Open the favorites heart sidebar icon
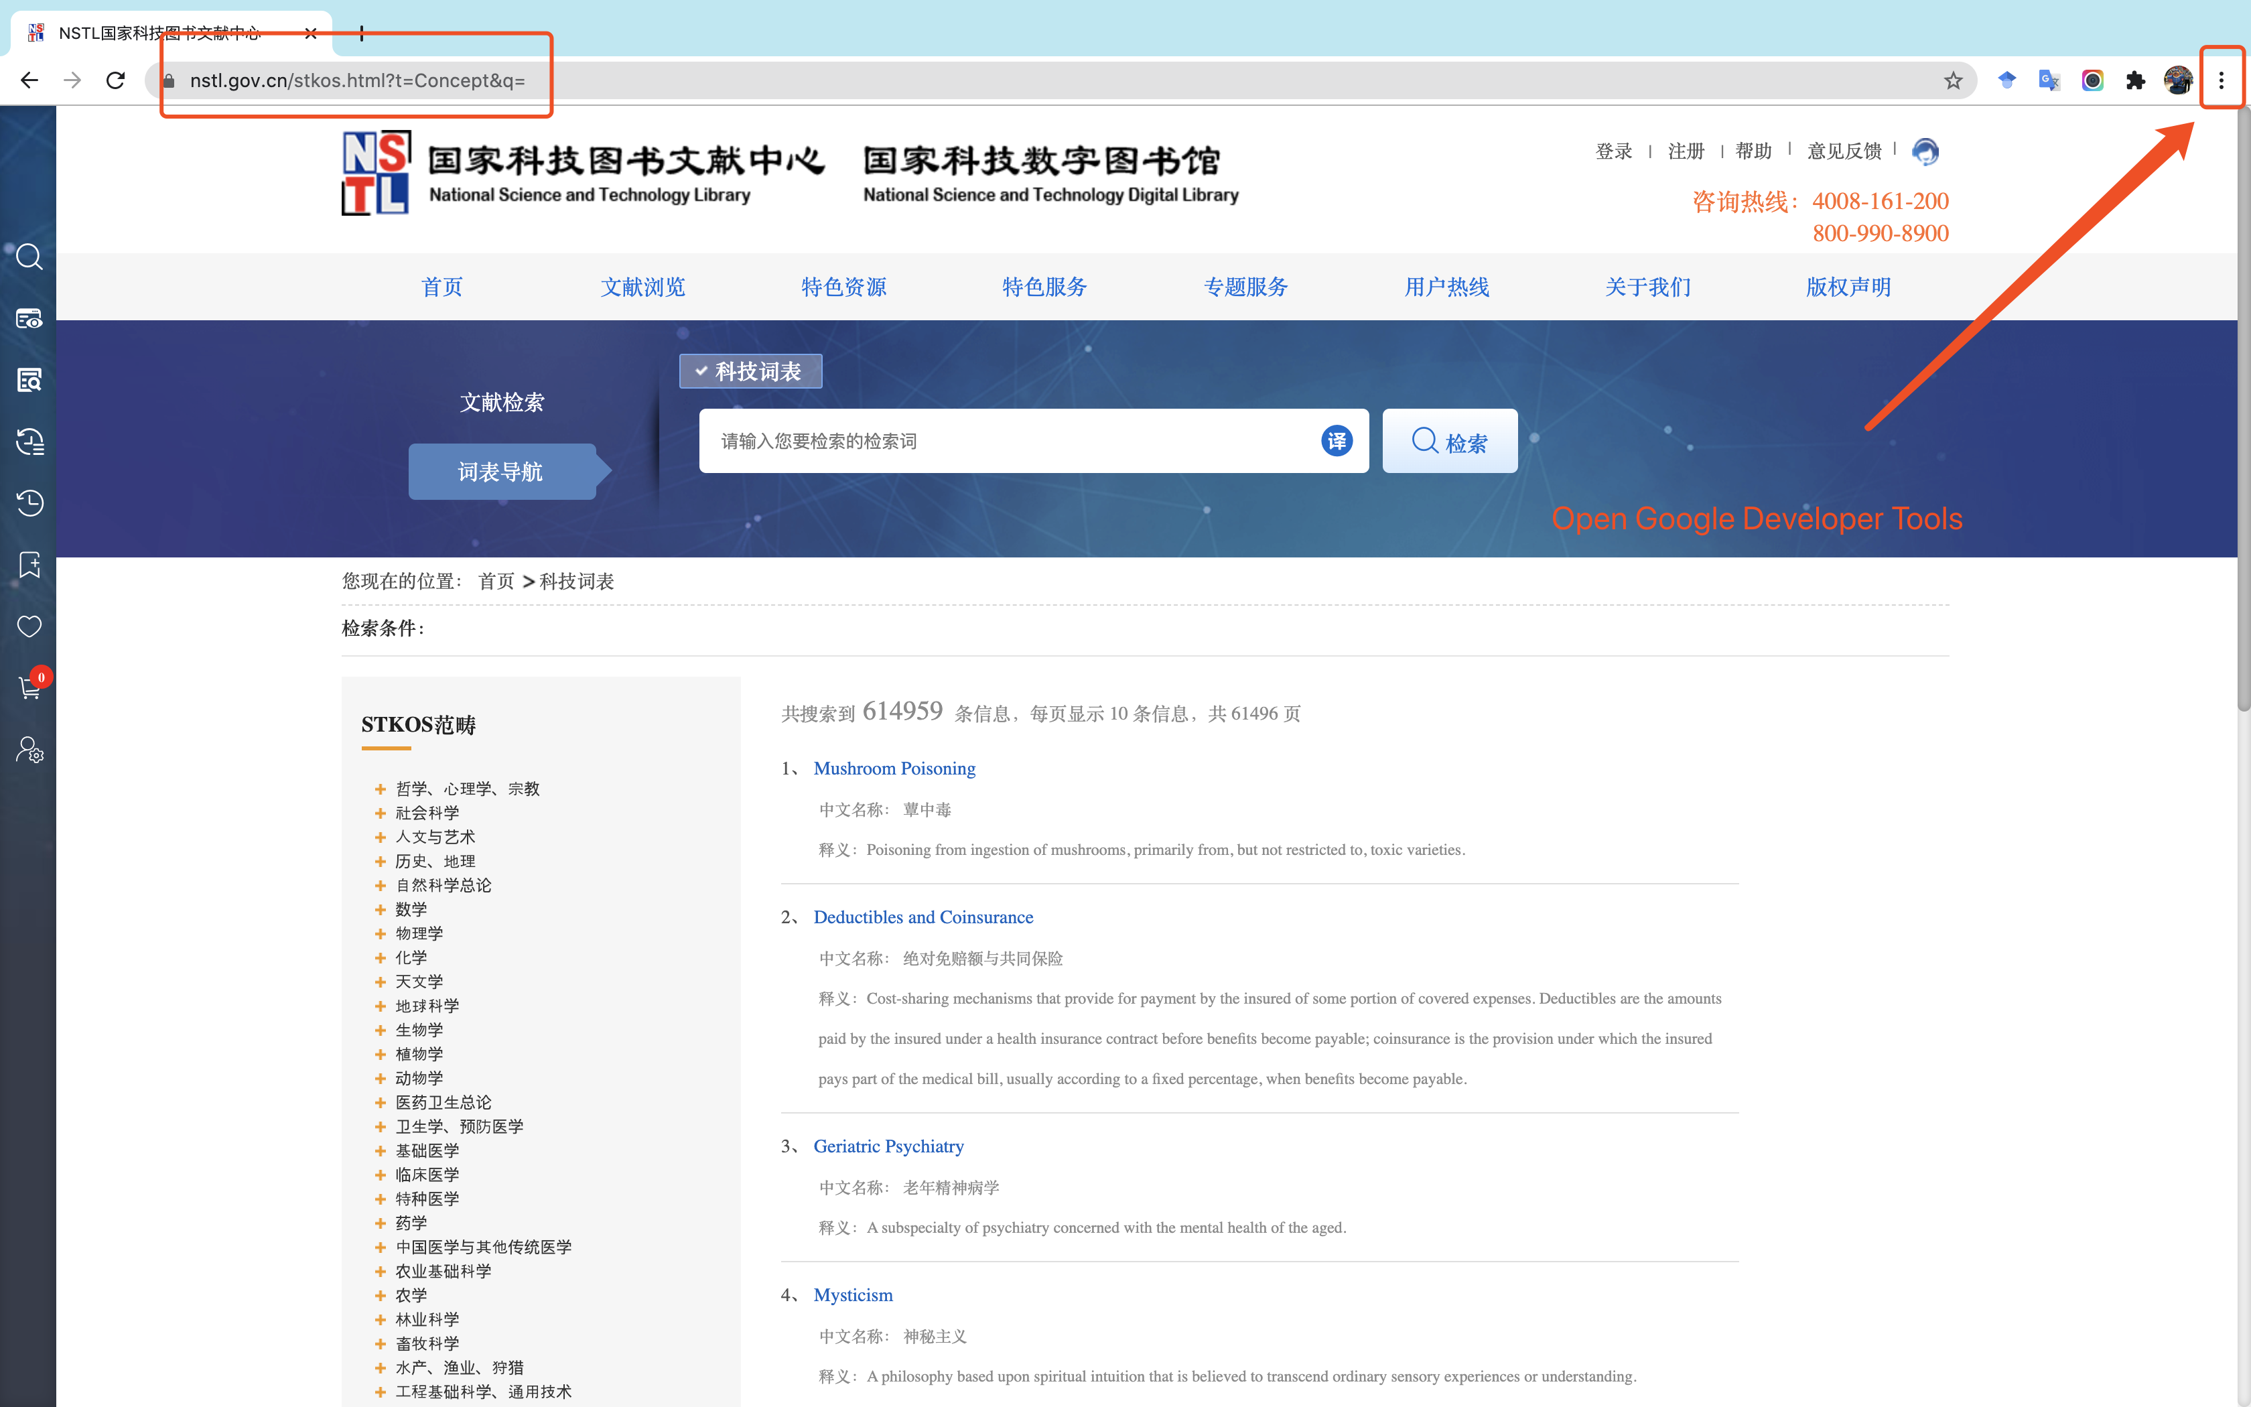 29,626
